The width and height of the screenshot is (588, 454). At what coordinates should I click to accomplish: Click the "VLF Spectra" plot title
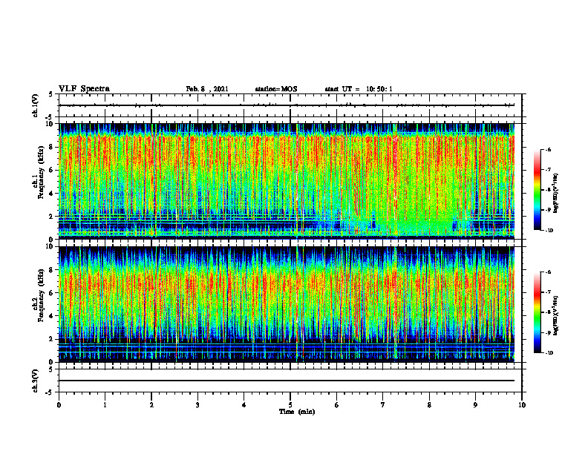[84, 89]
